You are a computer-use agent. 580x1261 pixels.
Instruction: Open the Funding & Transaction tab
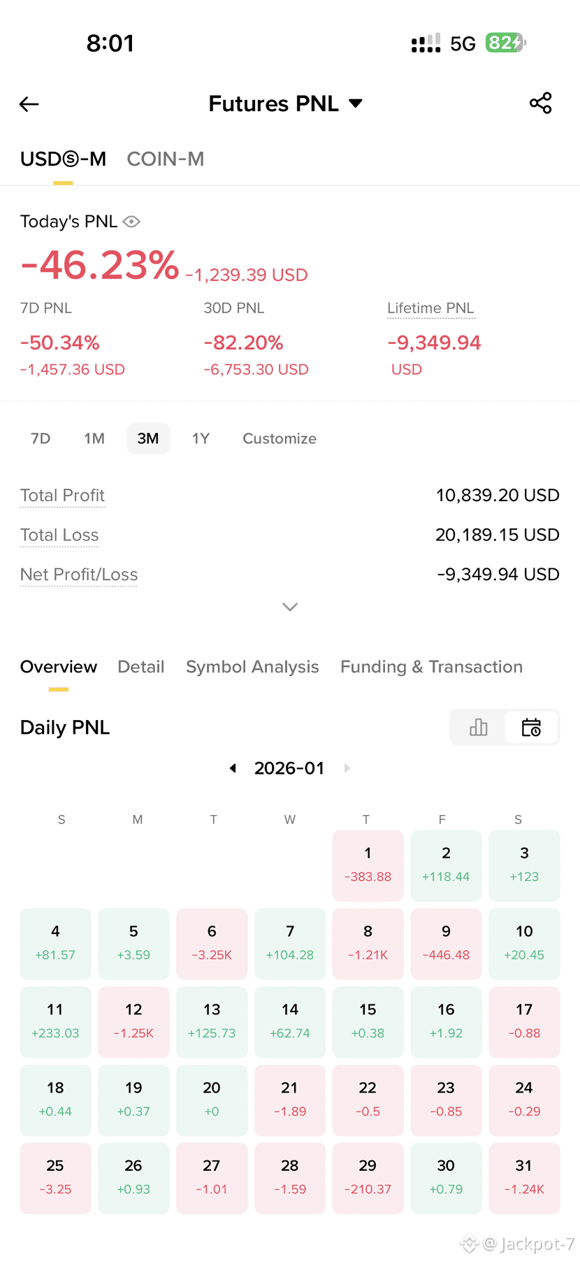coord(431,667)
